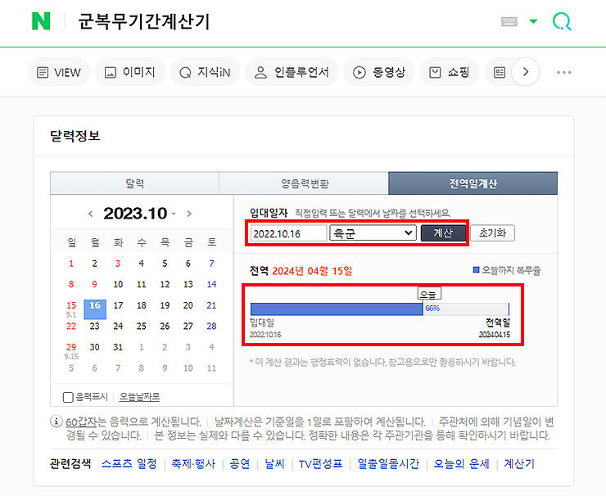Open the 동영상 search category
Image resolution: width=606 pixels, height=496 pixels.
[x=379, y=72]
